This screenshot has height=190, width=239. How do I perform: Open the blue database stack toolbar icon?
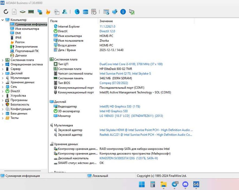coord(86,12)
